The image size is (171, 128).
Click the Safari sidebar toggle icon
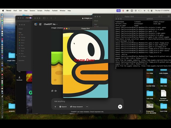[x=44, y=18]
